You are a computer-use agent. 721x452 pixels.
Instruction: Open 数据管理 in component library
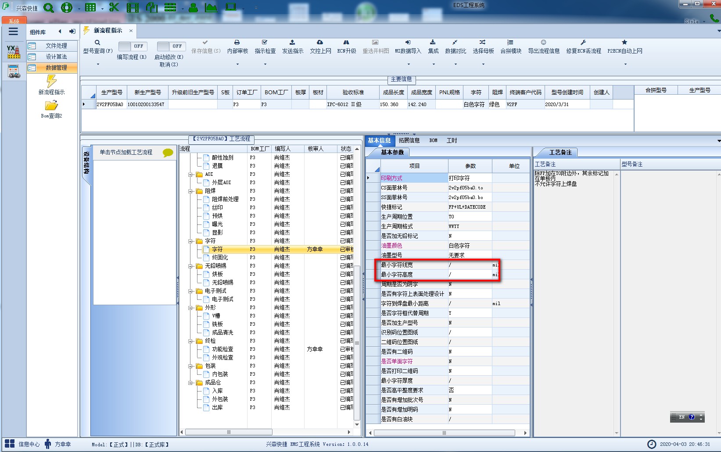click(x=52, y=68)
